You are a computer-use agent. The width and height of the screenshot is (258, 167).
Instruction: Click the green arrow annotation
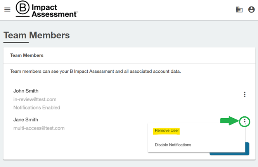[x=229, y=121]
